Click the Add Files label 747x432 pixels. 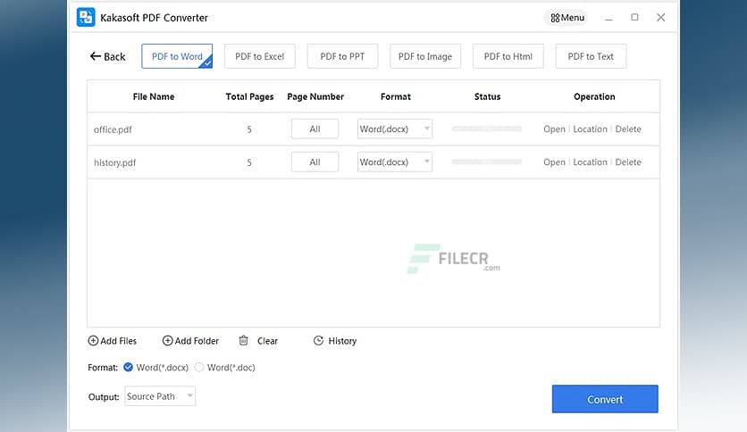[x=119, y=341]
